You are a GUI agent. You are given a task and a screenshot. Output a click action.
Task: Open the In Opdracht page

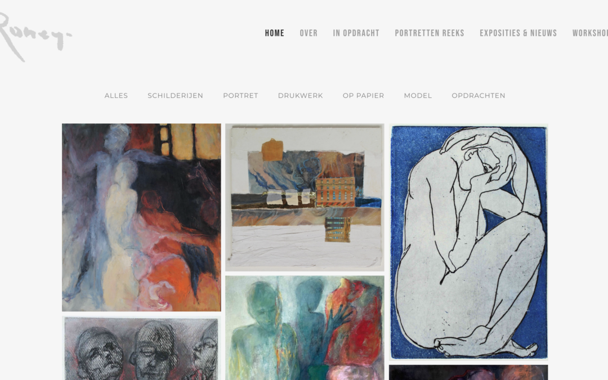[356, 33]
